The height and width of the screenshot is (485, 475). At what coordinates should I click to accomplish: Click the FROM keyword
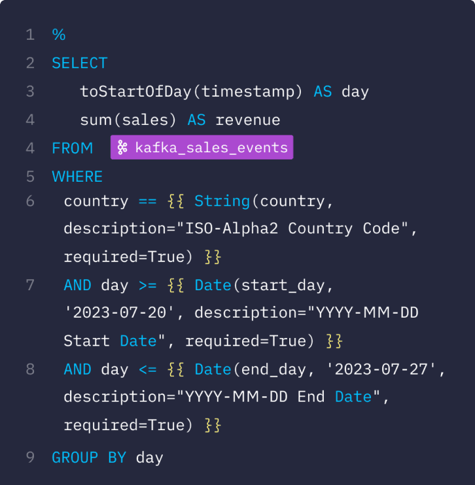point(73,148)
